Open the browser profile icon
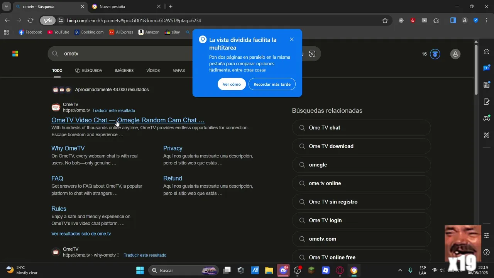Viewport: 494px width, 278px height. click(465, 20)
